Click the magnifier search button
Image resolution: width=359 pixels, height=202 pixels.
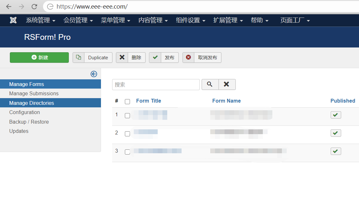[210, 84]
